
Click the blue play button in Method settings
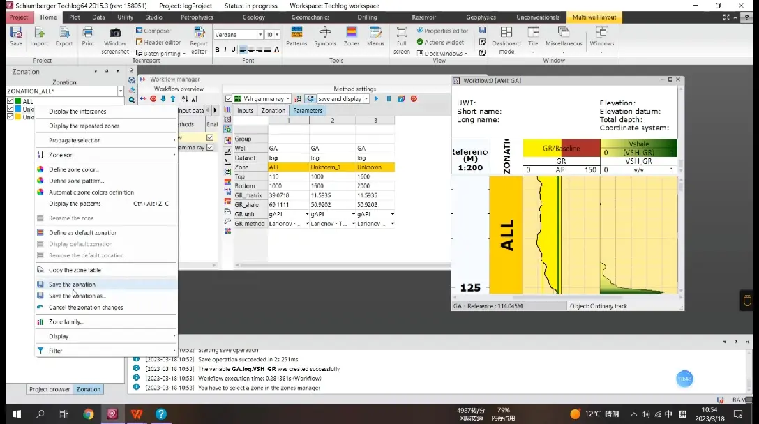click(377, 99)
